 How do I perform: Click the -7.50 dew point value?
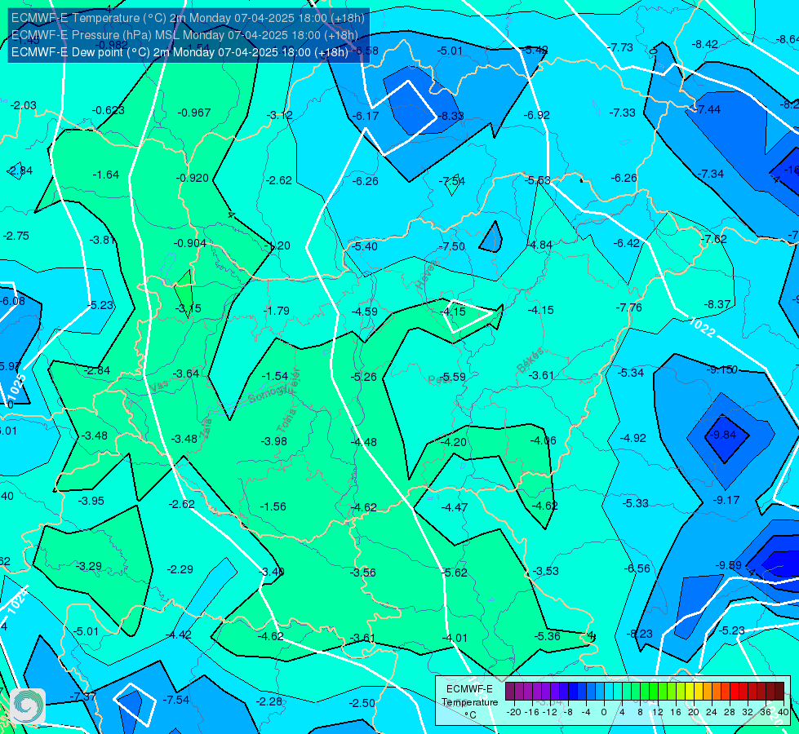(451, 246)
